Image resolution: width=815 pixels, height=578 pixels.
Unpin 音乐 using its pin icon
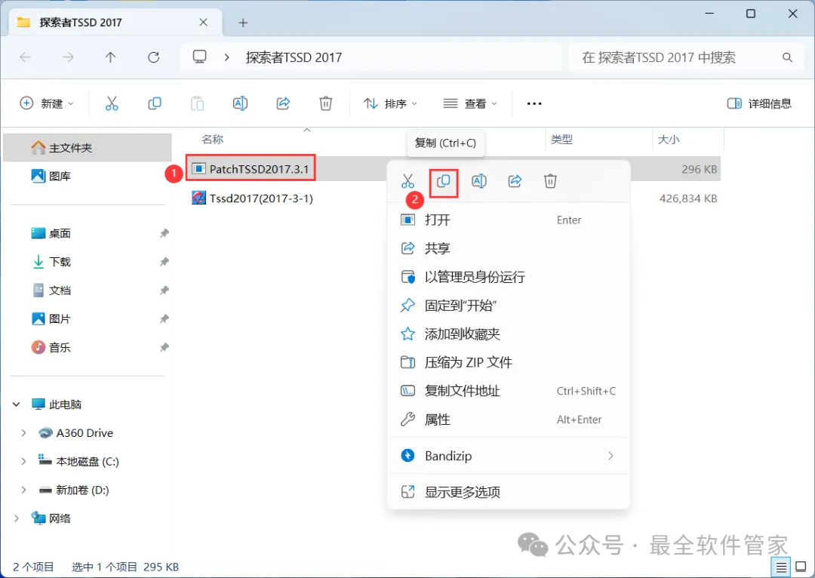[x=165, y=347]
